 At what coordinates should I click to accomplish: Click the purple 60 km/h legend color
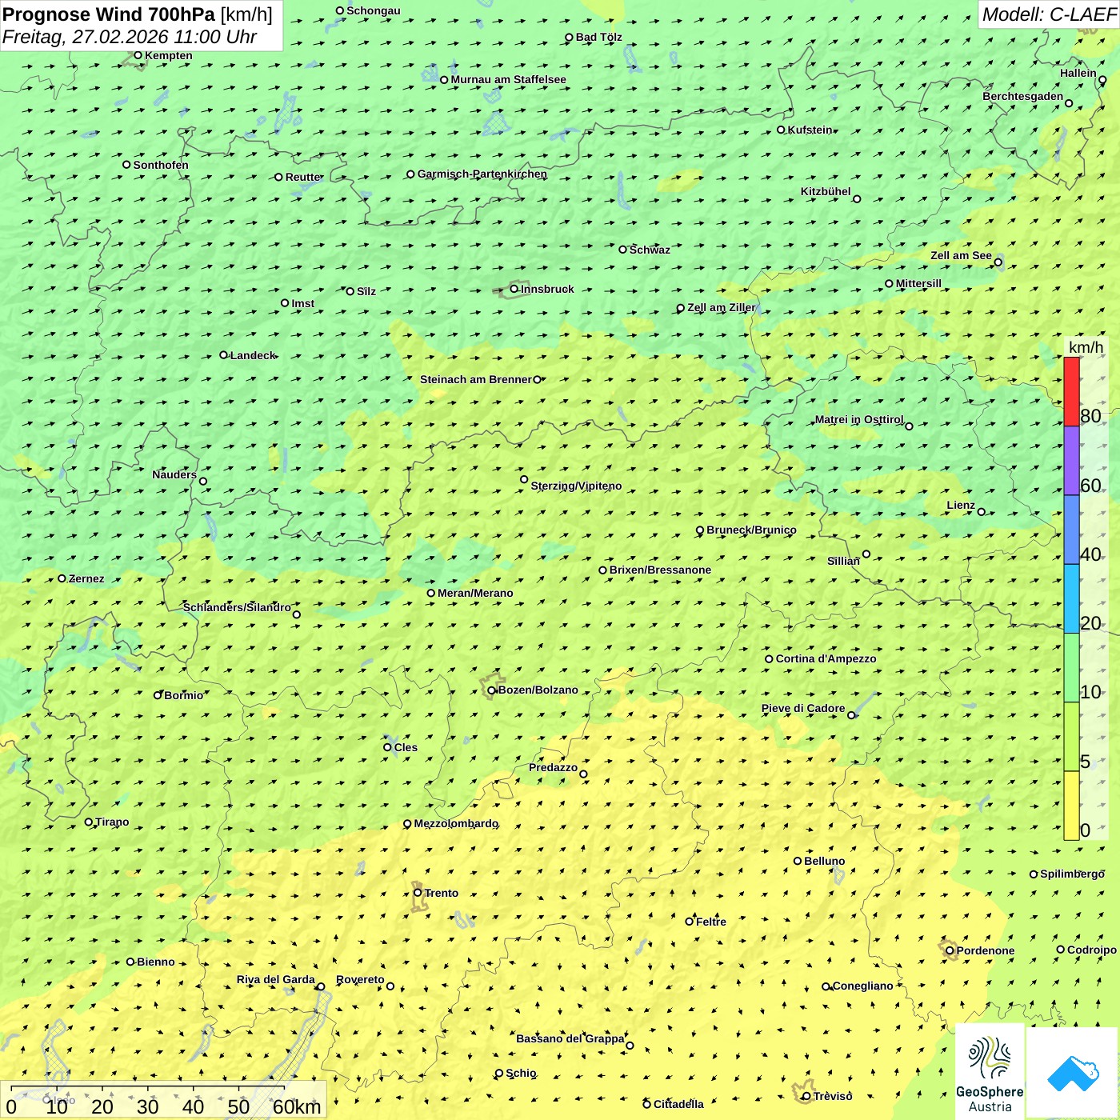click(x=1071, y=461)
